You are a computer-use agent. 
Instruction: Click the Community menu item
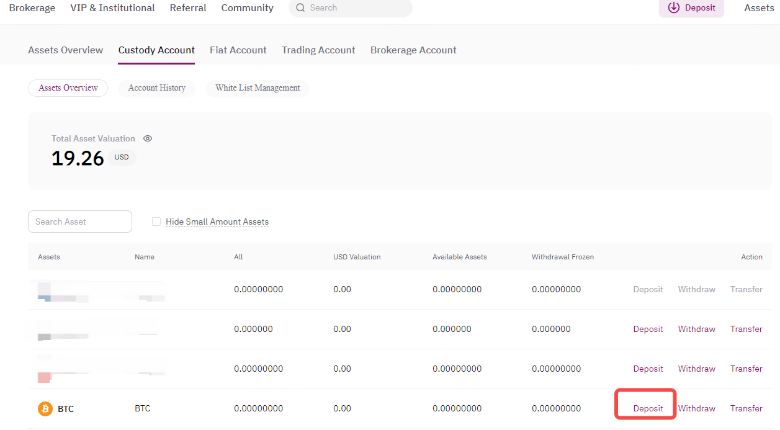coord(247,7)
